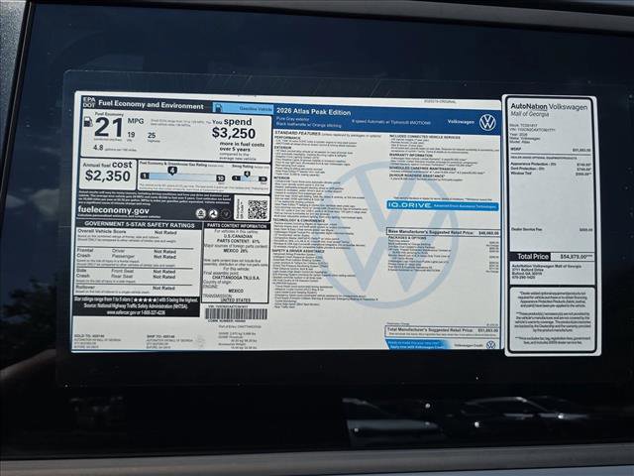Click the safercar.gov website line
The image size is (634, 476).
[x=136, y=312]
